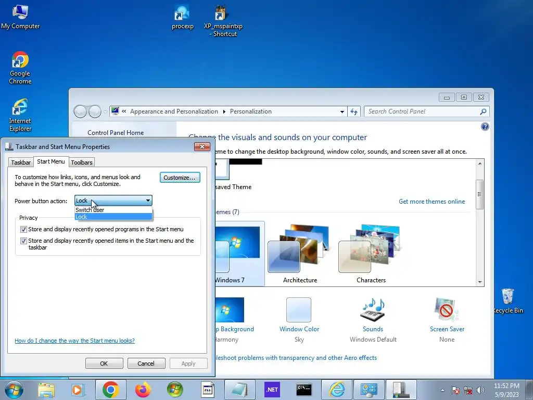Select Switch user from dropdown list
Viewport: 533px width, 400px height.
(113, 210)
